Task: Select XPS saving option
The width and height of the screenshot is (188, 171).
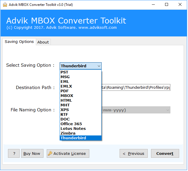Action: point(81,110)
